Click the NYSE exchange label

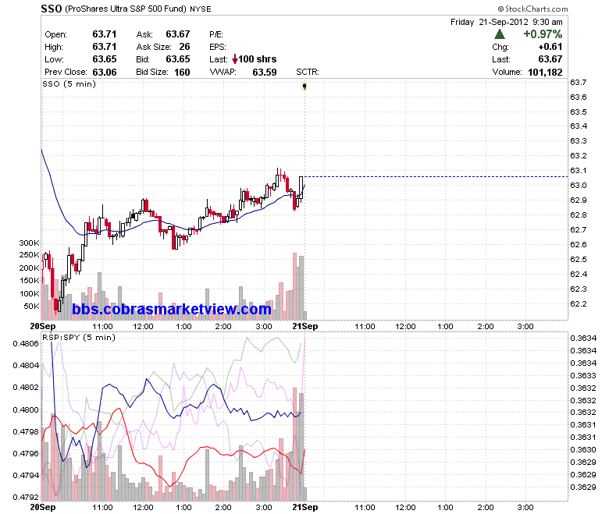coord(201,9)
